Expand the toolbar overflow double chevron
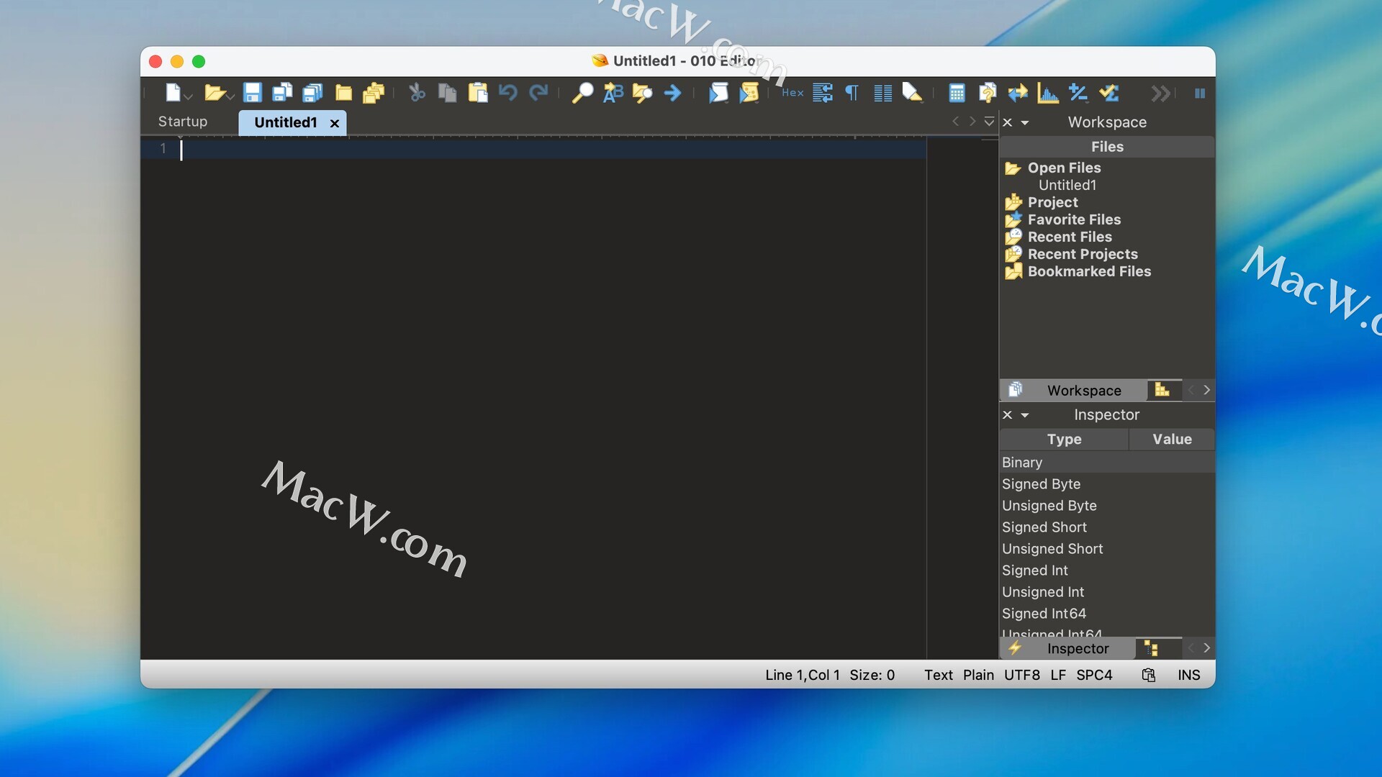The image size is (1382, 777). (x=1160, y=93)
